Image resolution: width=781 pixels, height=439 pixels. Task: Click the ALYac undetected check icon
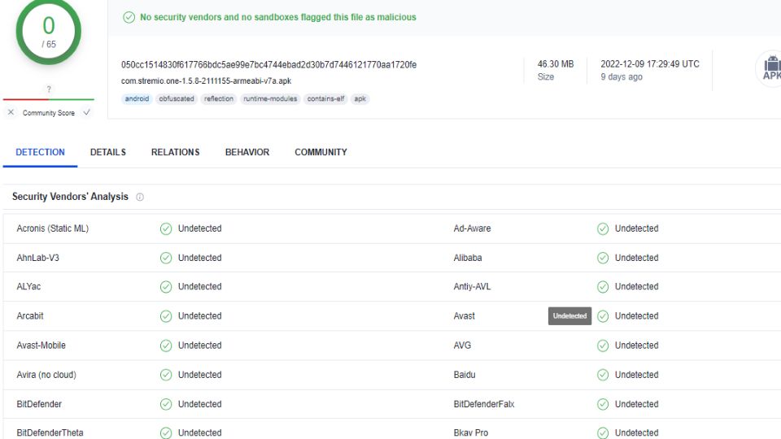pos(166,287)
